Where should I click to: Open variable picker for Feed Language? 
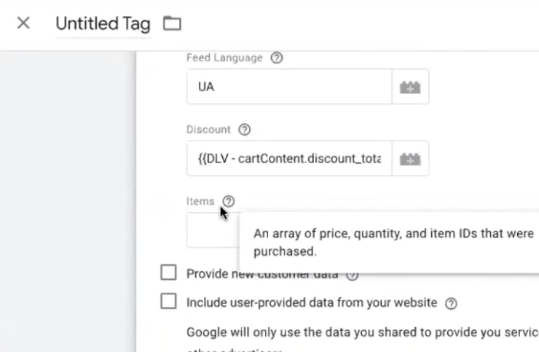(x=410, y=87)
